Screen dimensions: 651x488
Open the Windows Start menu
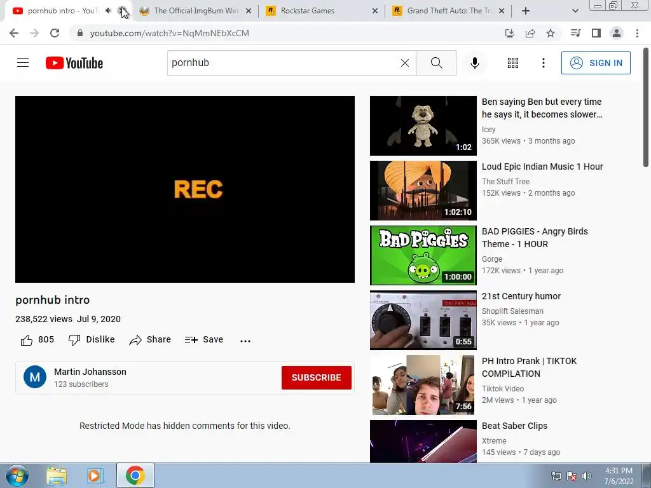tap(17, 475)
